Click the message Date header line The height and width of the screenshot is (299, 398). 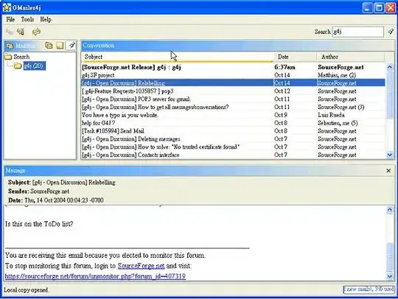tap(55, 200)
